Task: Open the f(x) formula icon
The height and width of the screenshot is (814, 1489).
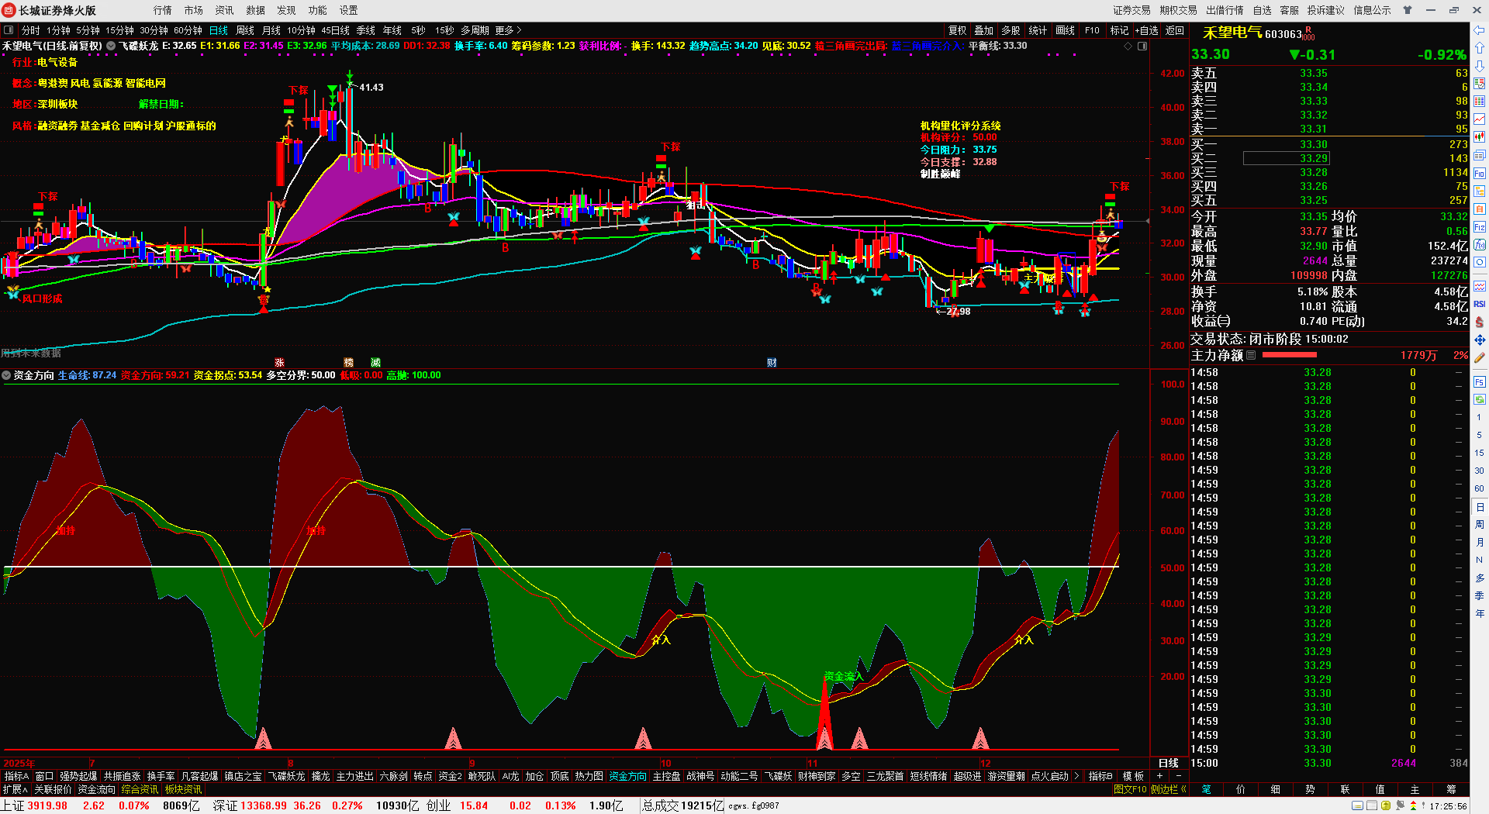Action: coord(1480,245)
